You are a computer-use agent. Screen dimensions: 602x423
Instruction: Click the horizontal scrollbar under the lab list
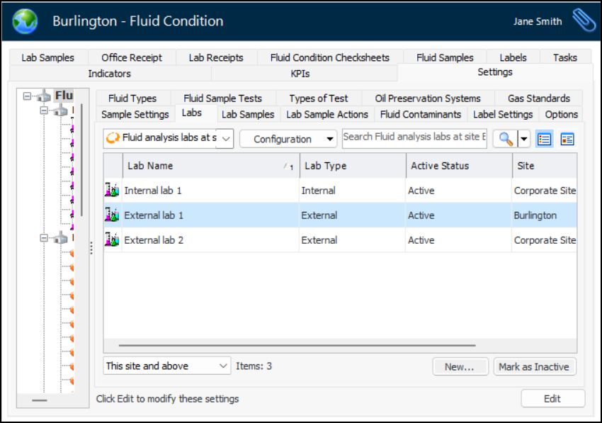point(297,346)
